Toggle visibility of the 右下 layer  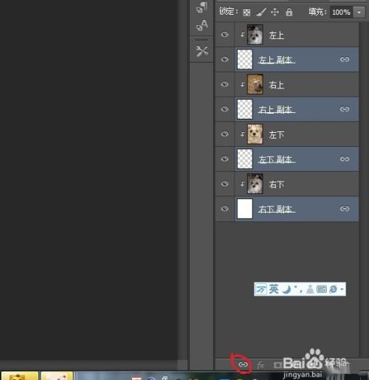(x=224, y=184)
